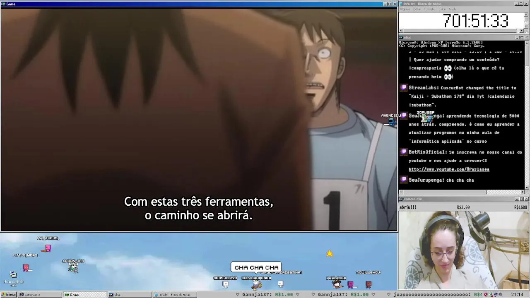Click chat horizontal scrollbar right arrow
The width and height of the screenshot is (530, 298).
pyautogui.click(x=522, y=192)
